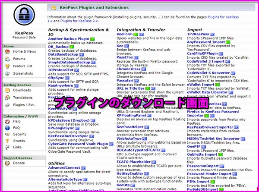
Task: Open the WebAutoType plugin link
Action: tap(129, 138)
